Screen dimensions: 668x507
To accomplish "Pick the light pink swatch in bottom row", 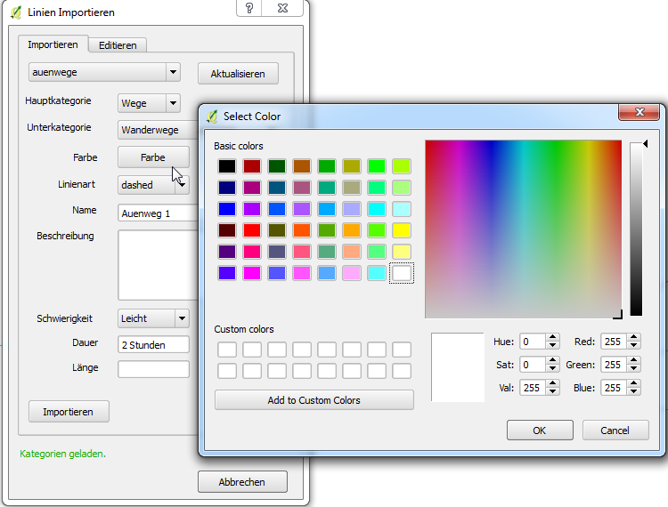I will 352,273.
